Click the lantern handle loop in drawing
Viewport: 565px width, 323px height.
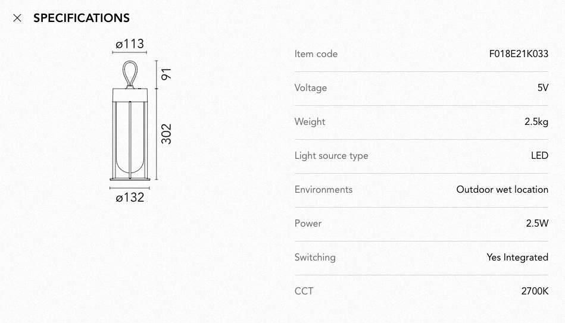point(130,74)
